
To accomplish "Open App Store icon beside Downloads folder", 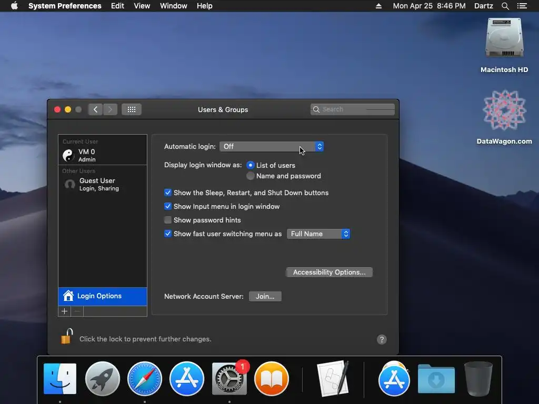I will [x=394, y=379].
